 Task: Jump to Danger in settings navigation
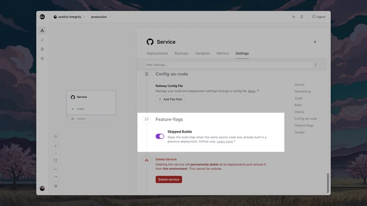(x=300, y=132)
